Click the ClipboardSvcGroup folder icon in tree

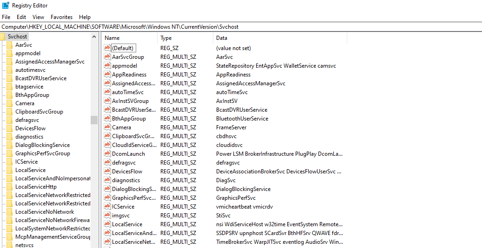point(10,112)
